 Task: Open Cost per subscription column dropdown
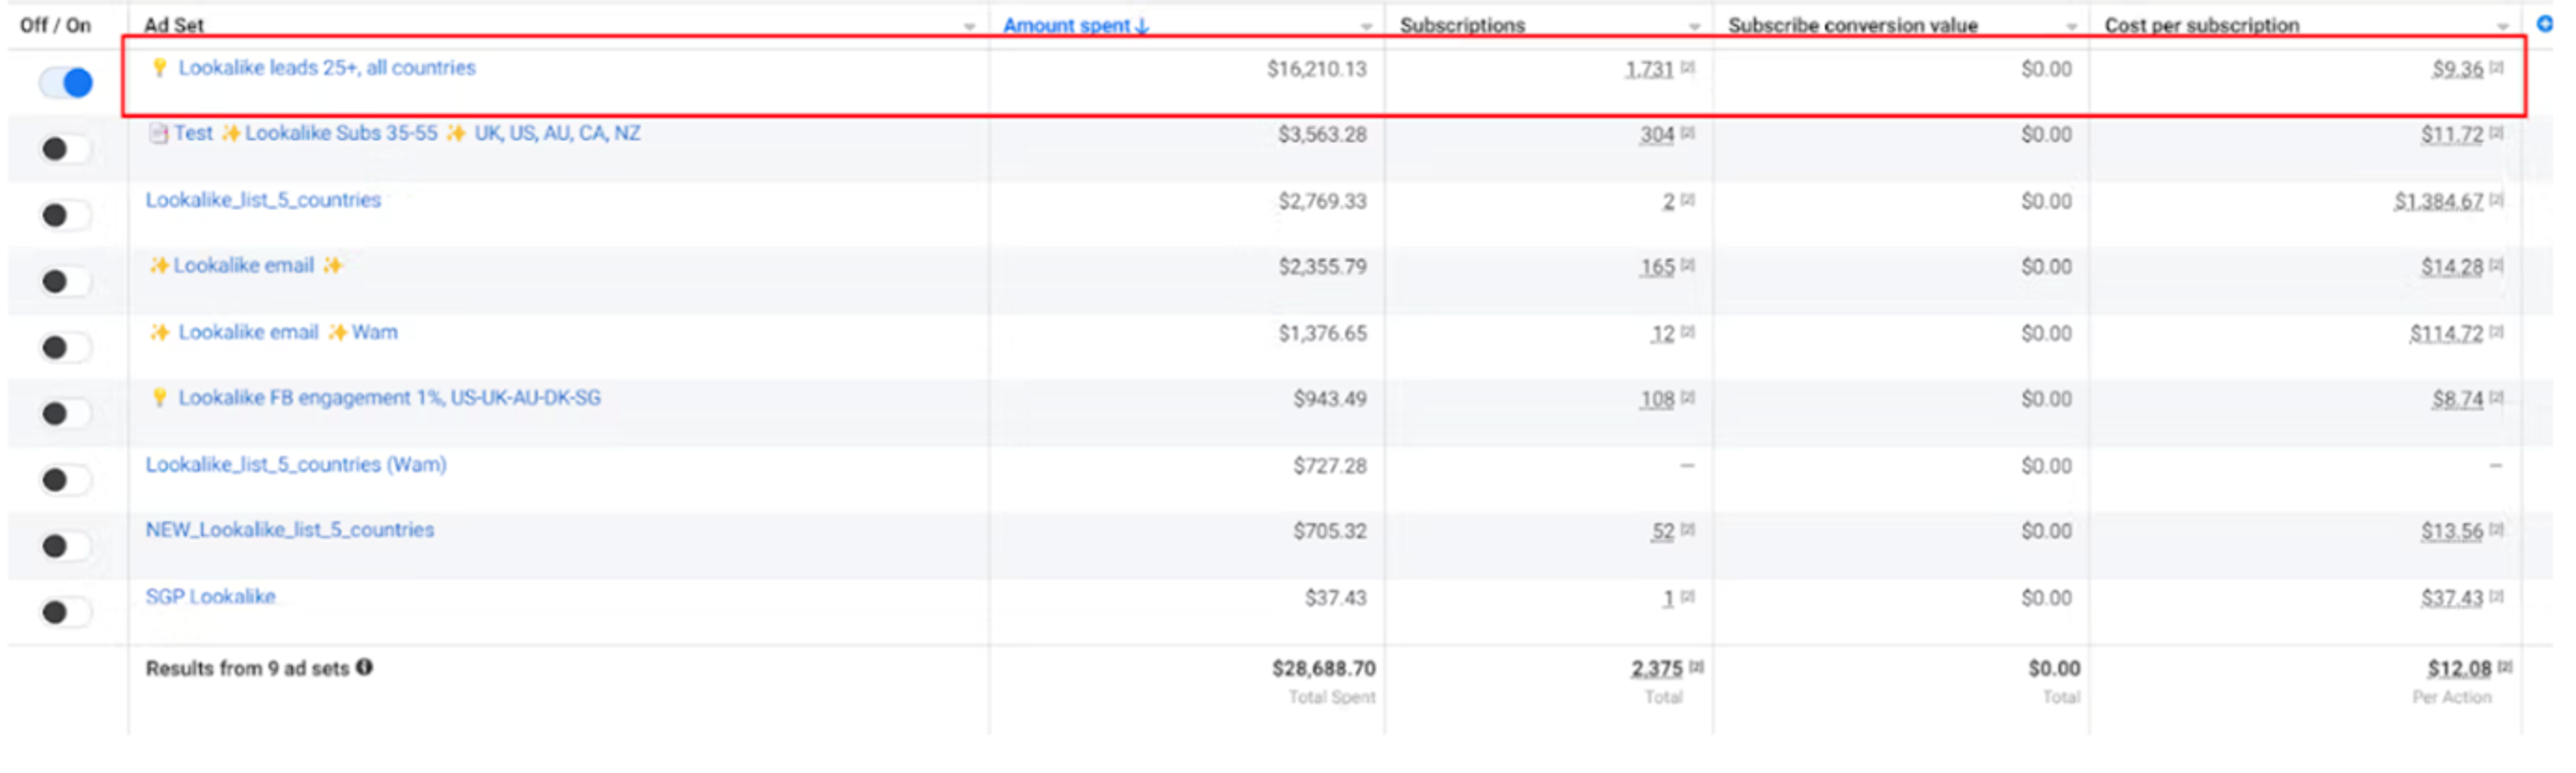pos(2502,27)
